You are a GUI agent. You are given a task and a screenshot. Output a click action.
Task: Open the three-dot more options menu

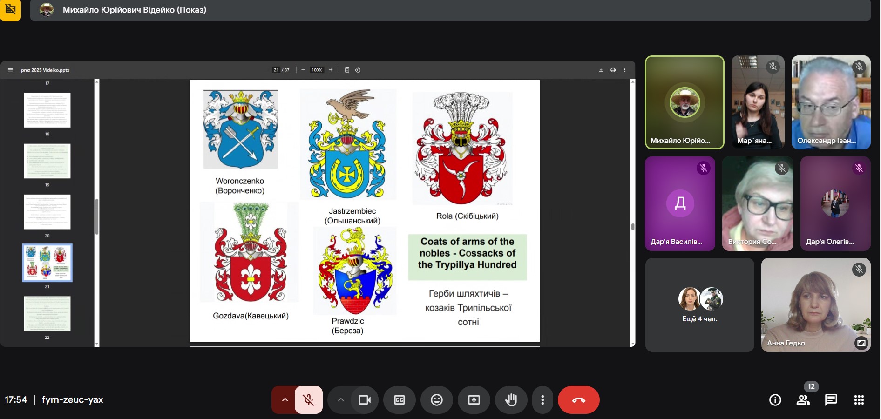[542, 400]
